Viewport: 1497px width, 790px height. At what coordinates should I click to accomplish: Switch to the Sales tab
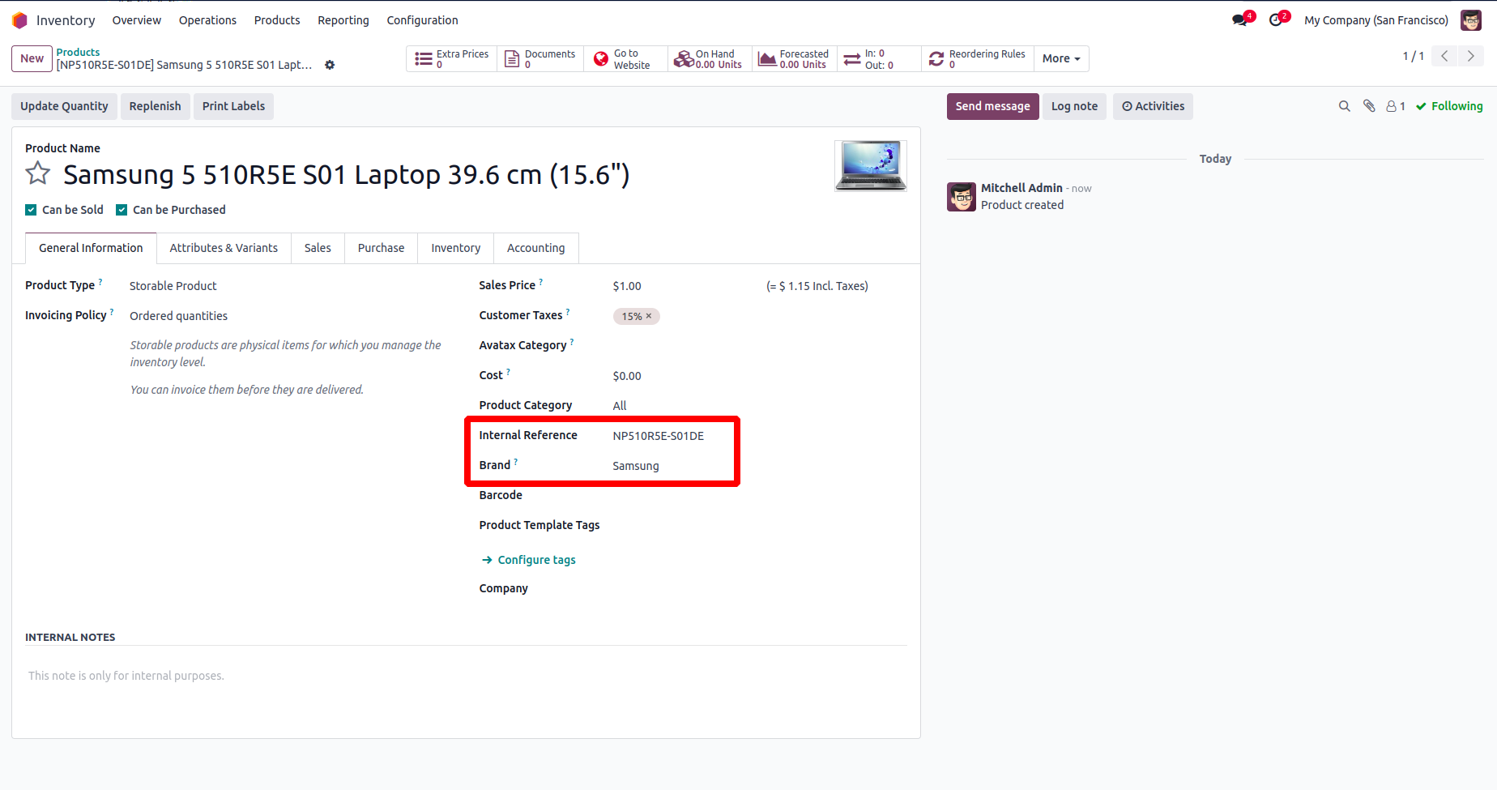click(318, 248)
